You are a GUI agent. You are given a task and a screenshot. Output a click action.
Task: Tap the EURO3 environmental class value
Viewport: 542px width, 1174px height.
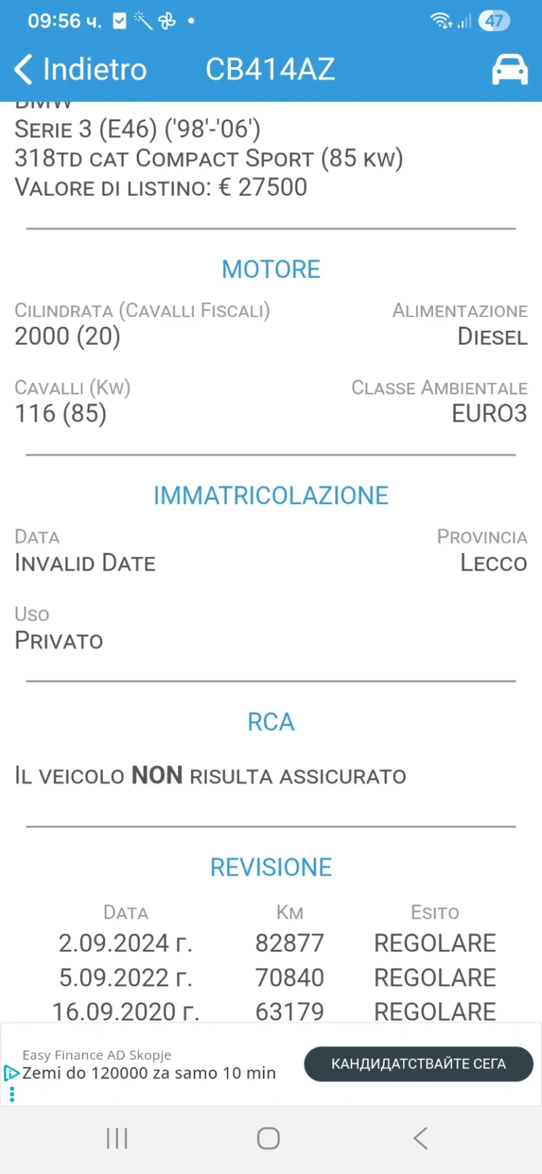[x=489, y=413]
